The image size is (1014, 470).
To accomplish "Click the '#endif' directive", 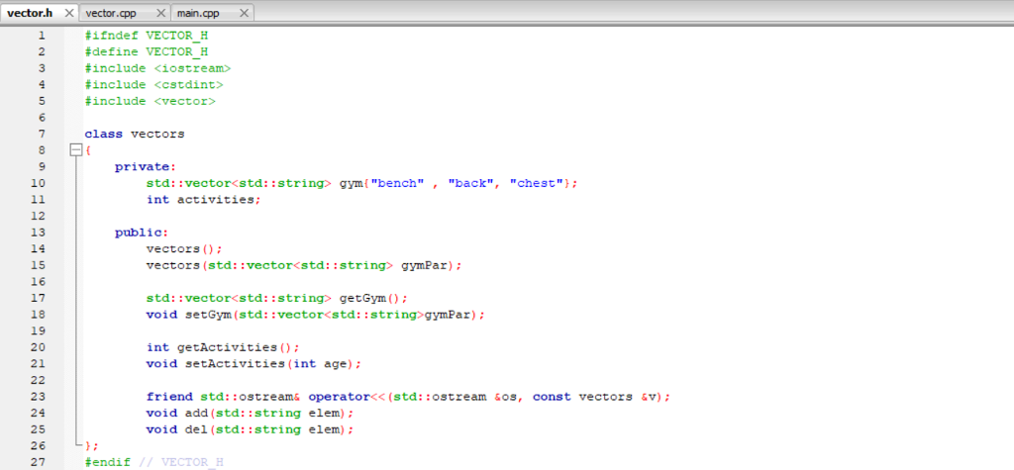I will pos(107,462).
